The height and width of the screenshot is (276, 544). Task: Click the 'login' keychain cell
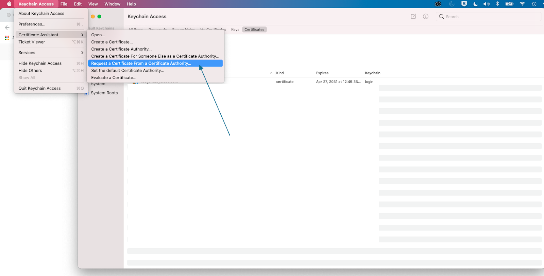point(369,82)
